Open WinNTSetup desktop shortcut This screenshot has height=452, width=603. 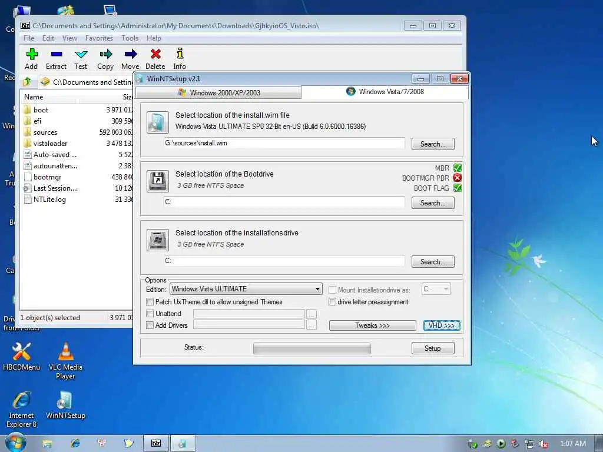[65, 405]
